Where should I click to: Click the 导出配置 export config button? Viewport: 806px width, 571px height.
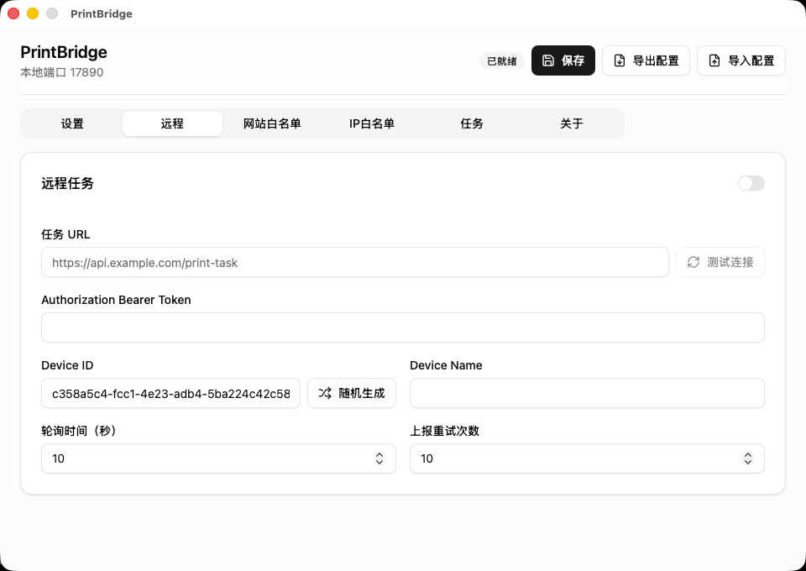tap(646, 60)
